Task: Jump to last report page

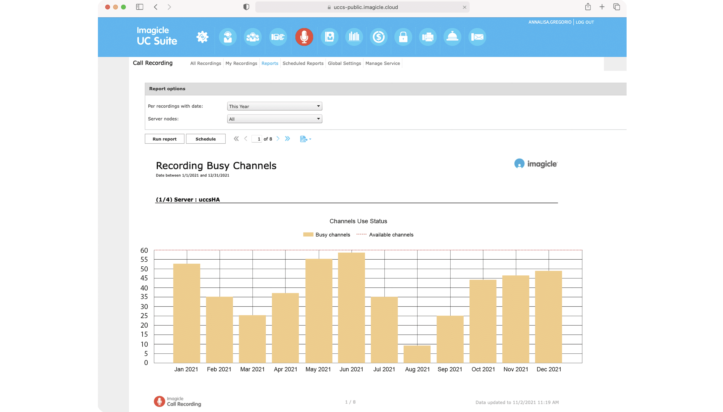Action: (x=287, y=139)
